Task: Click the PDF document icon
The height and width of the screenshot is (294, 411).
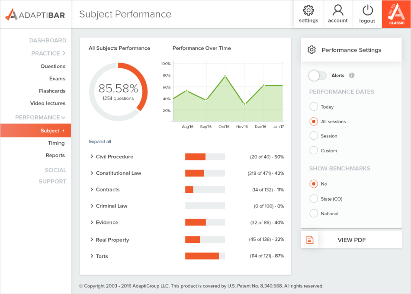Action: [310, 240]
